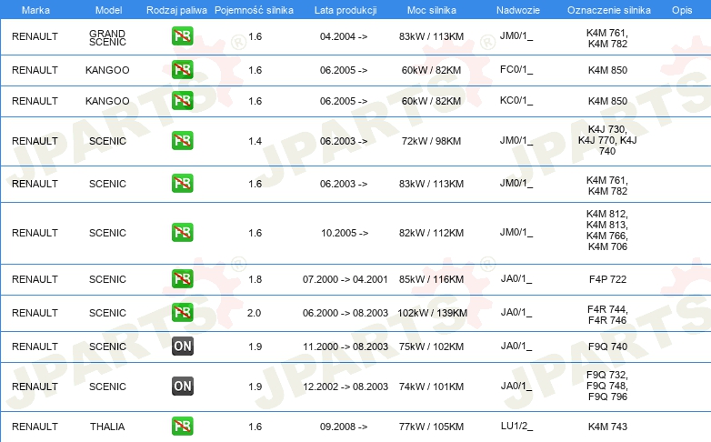Select the petrol icon for SCENIC 1.6 83kW
The width and height of the screenshot is (711, 442).
tap(182, 184)
